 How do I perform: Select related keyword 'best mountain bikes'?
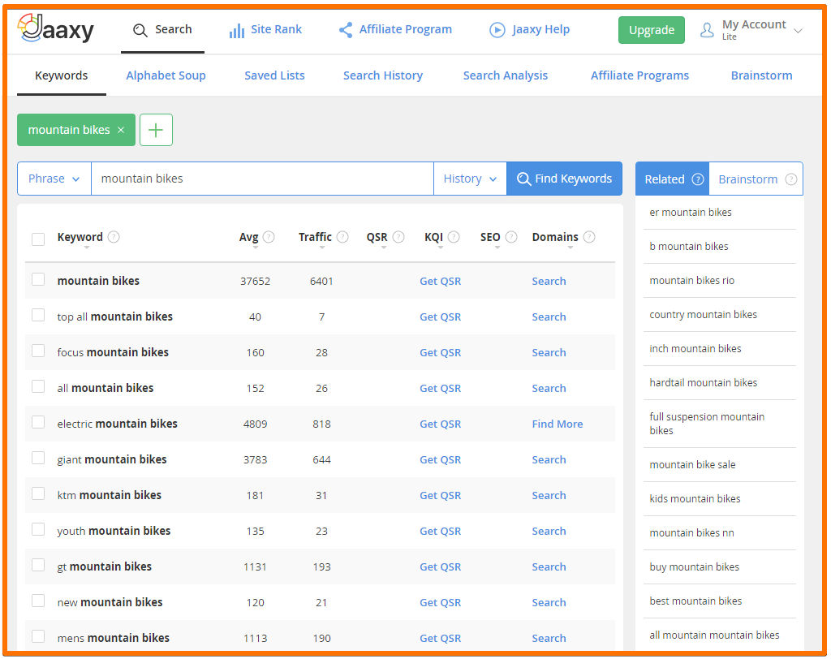coord(695,601)
